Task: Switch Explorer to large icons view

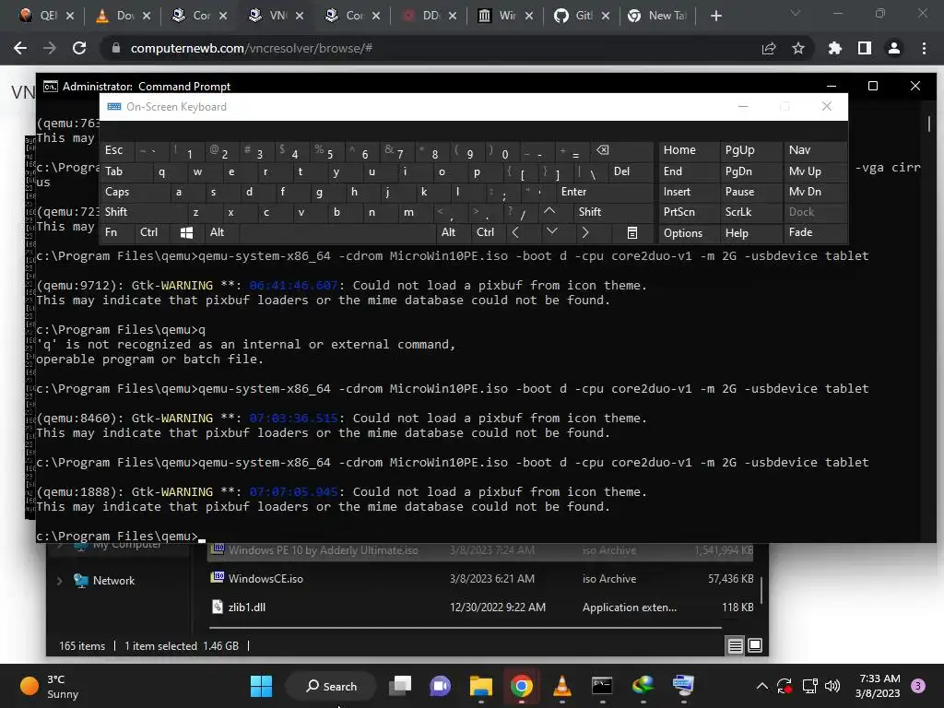Action: pos(755,646)
